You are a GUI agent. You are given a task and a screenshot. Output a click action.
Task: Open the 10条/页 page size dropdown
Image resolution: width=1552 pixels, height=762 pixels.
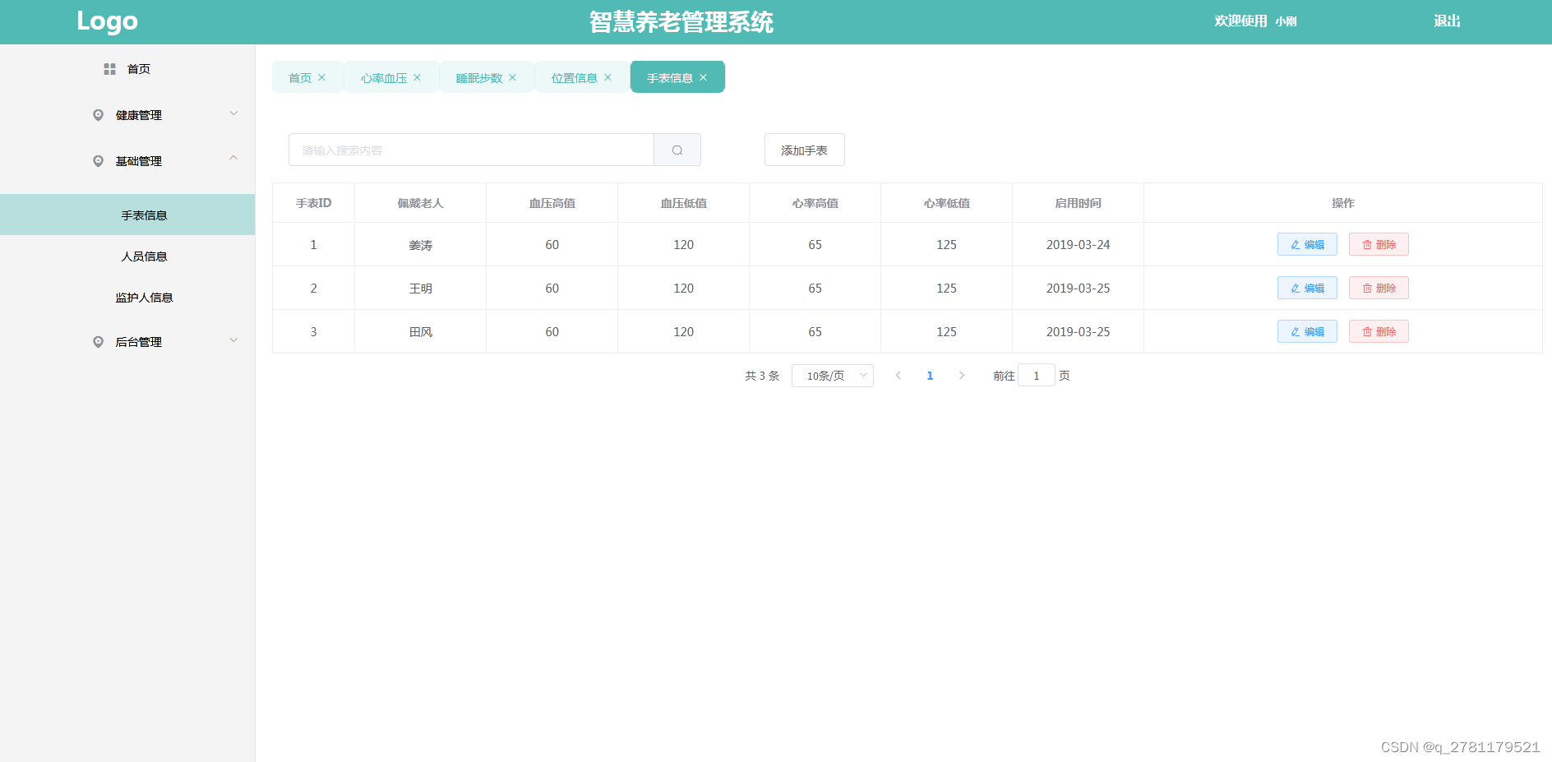point(832,376)
